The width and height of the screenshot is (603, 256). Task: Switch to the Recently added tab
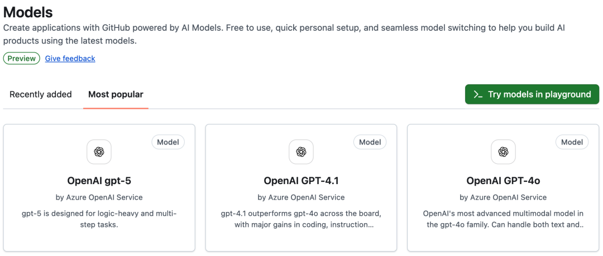[41, 94]
